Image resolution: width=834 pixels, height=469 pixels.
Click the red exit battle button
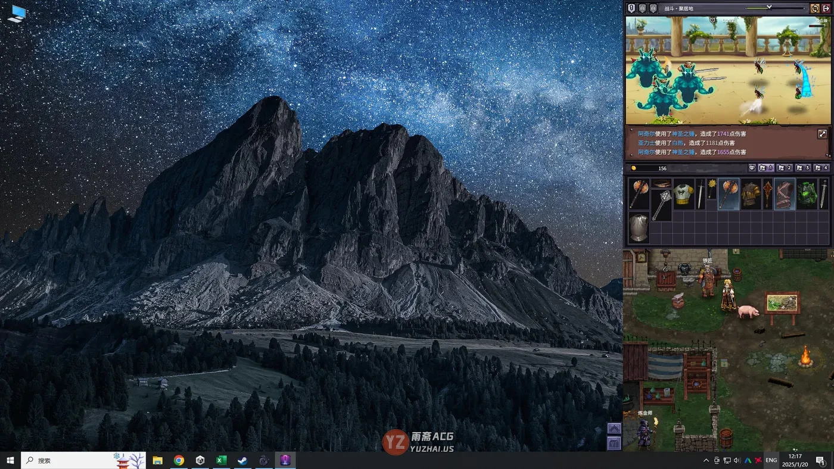(826, 8)
